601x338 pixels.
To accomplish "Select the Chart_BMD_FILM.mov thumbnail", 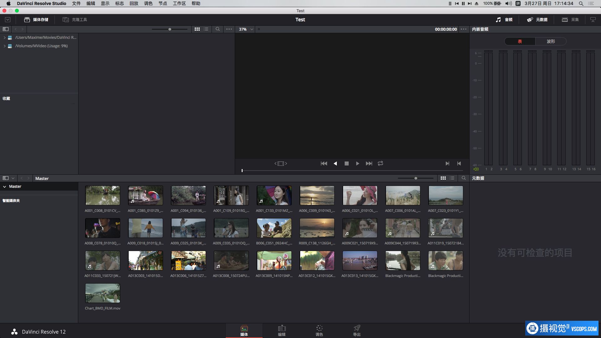I will tap(103, 293).
